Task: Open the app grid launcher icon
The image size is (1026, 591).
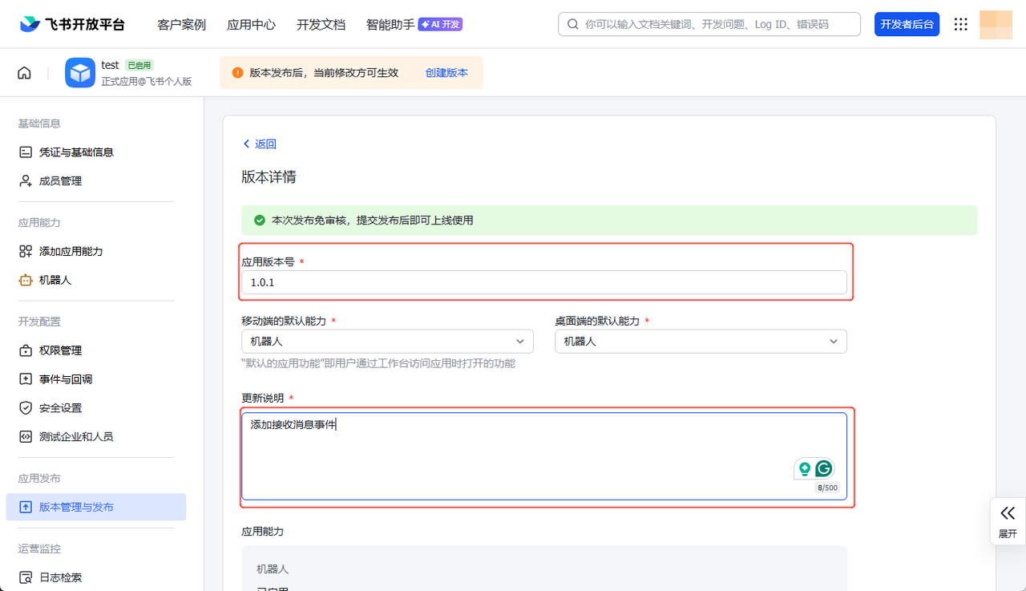Action: tap(960, 24)
